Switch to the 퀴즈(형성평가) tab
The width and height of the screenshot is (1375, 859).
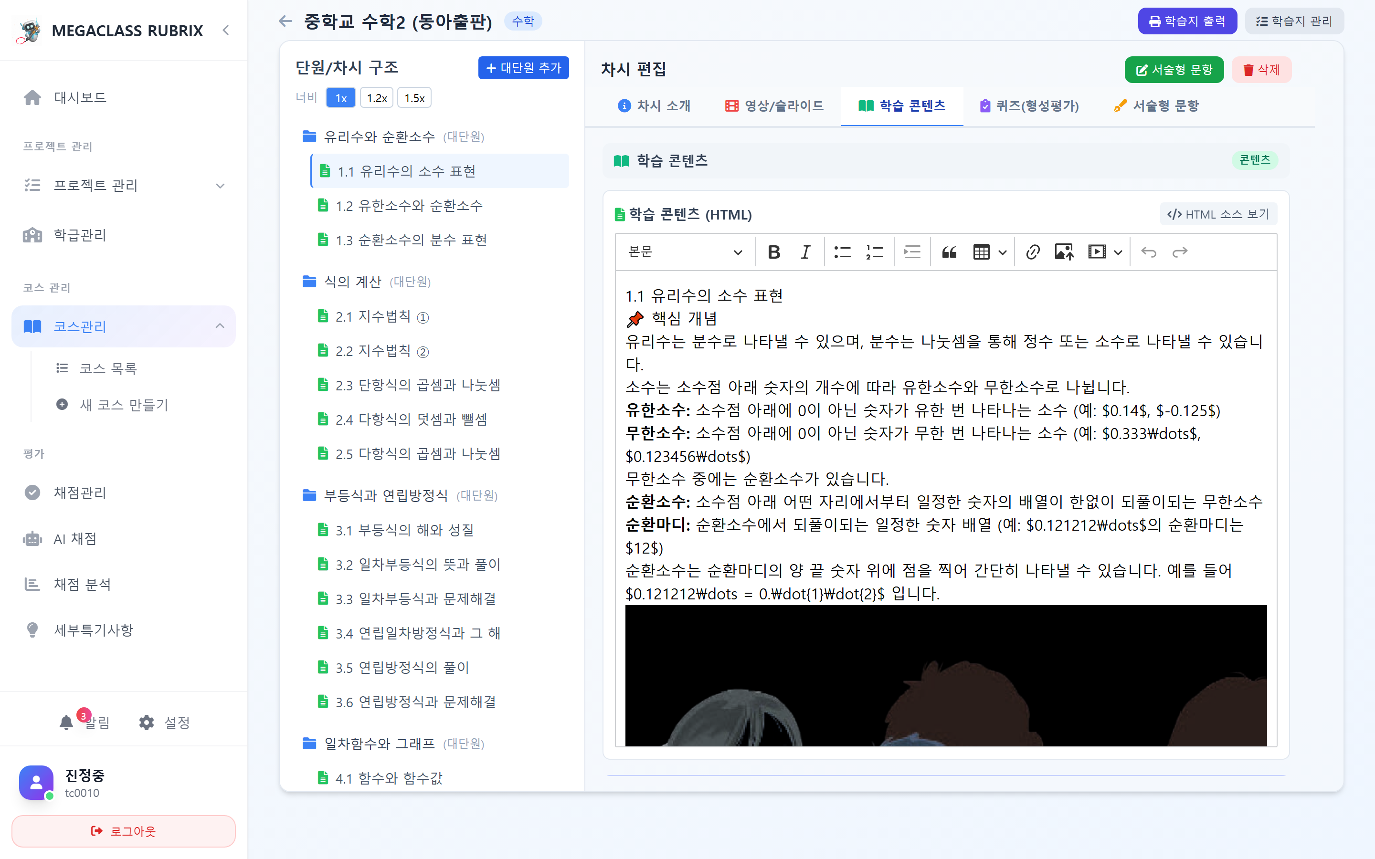pos(1028,105)
